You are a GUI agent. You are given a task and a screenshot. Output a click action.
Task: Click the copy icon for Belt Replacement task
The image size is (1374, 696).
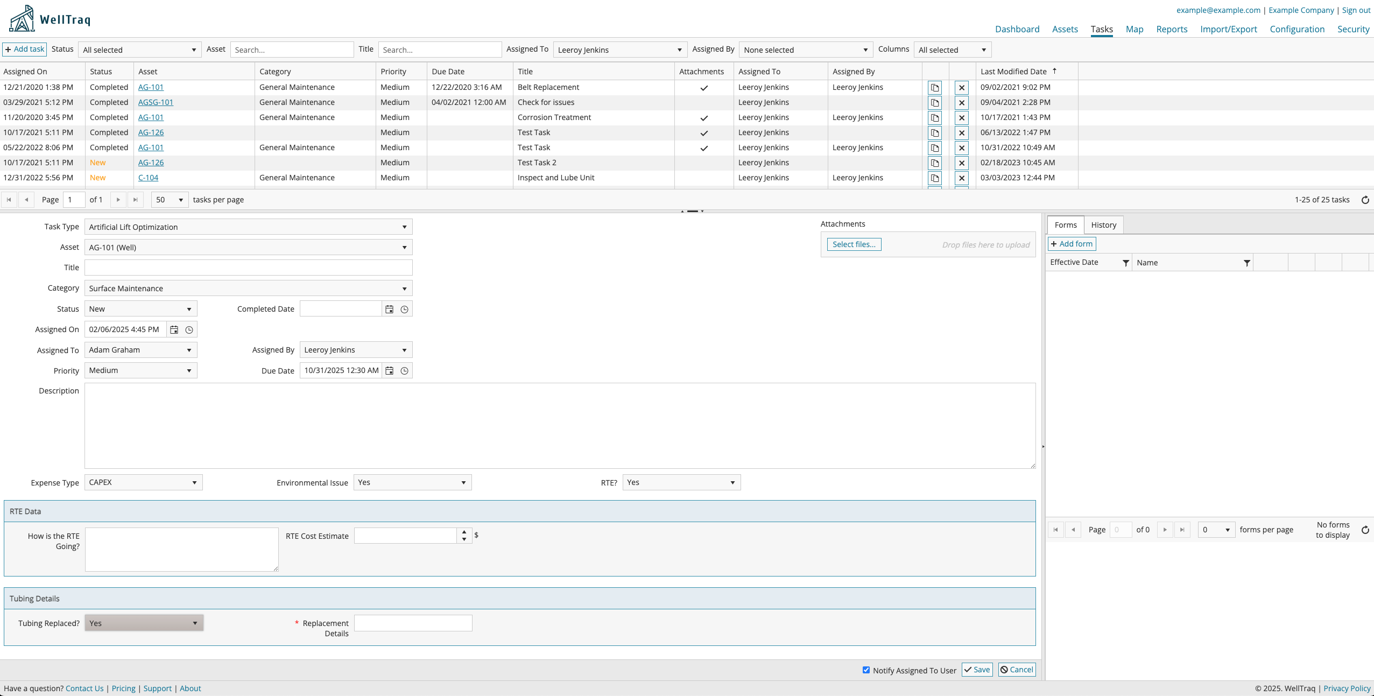[x=935, y=88]
